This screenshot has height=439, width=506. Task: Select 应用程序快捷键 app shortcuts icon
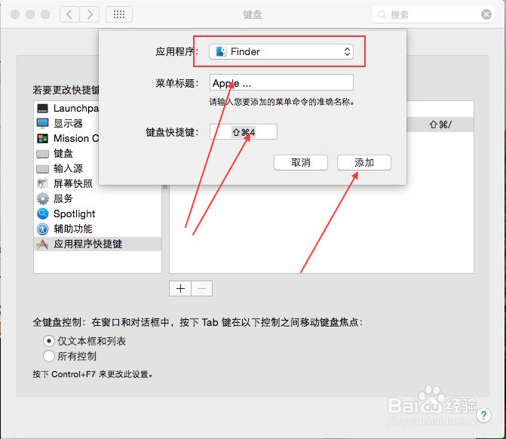42,244
